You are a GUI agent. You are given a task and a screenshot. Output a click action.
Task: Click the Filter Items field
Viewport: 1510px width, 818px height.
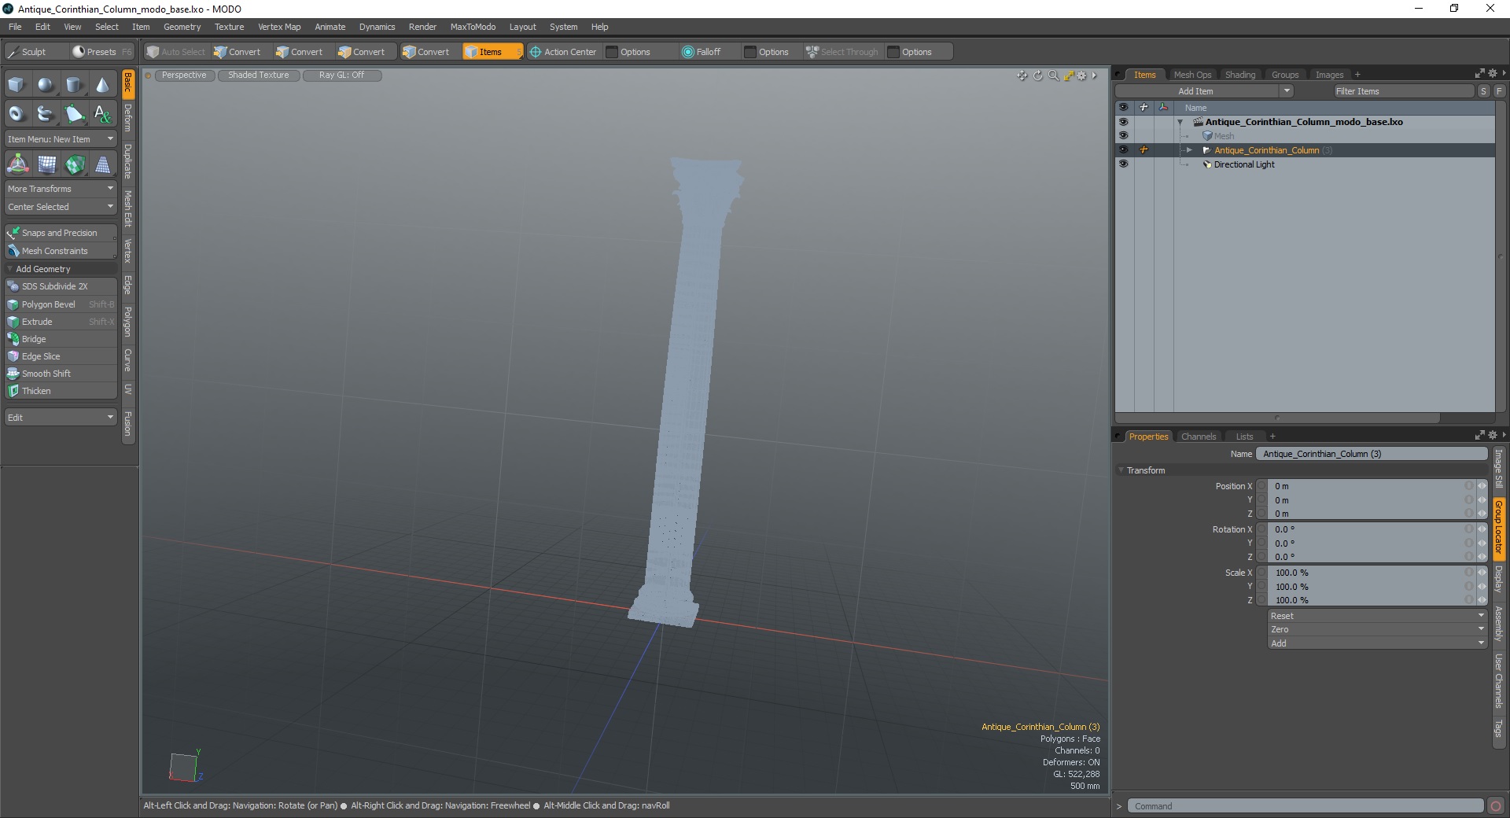(1403, 91)
